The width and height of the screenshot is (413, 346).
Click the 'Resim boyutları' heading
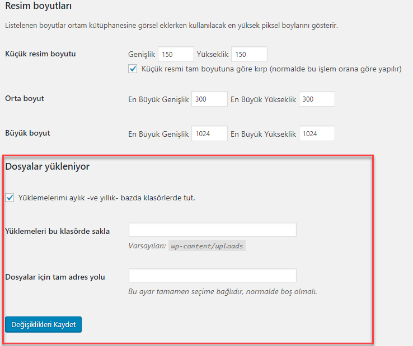click(39, 6)
